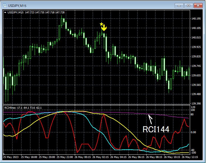Click the 26 May 04:15 time label

(118, 157)
